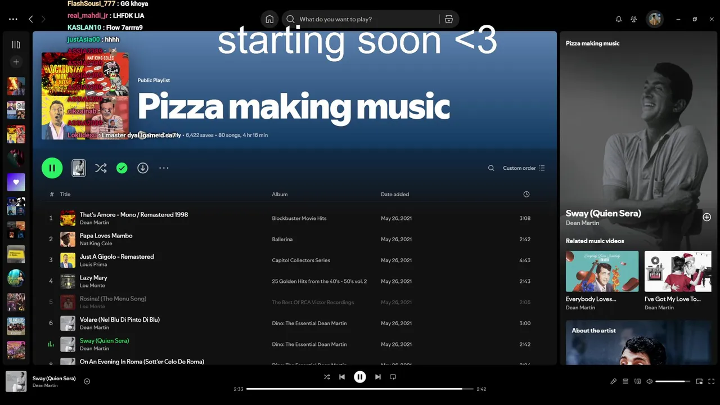Viewport: 720px width, 405px height.
Task: Open Louis Prima artist link
Action: pos(93,264)
